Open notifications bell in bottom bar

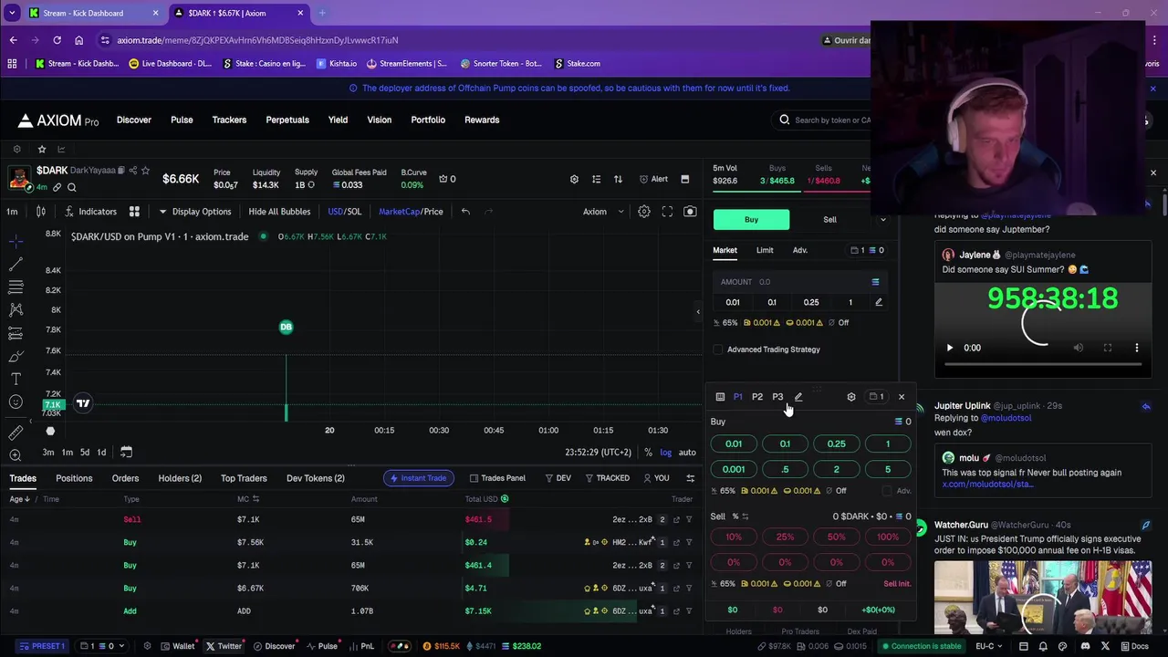(x=1043, y=646)
